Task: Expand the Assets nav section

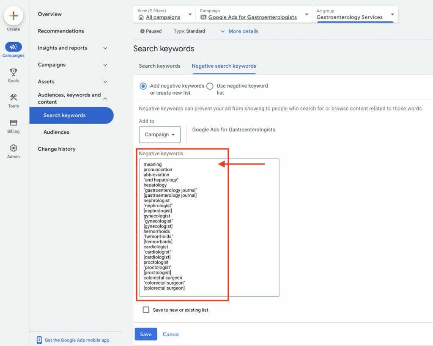Action: point(105,82)
